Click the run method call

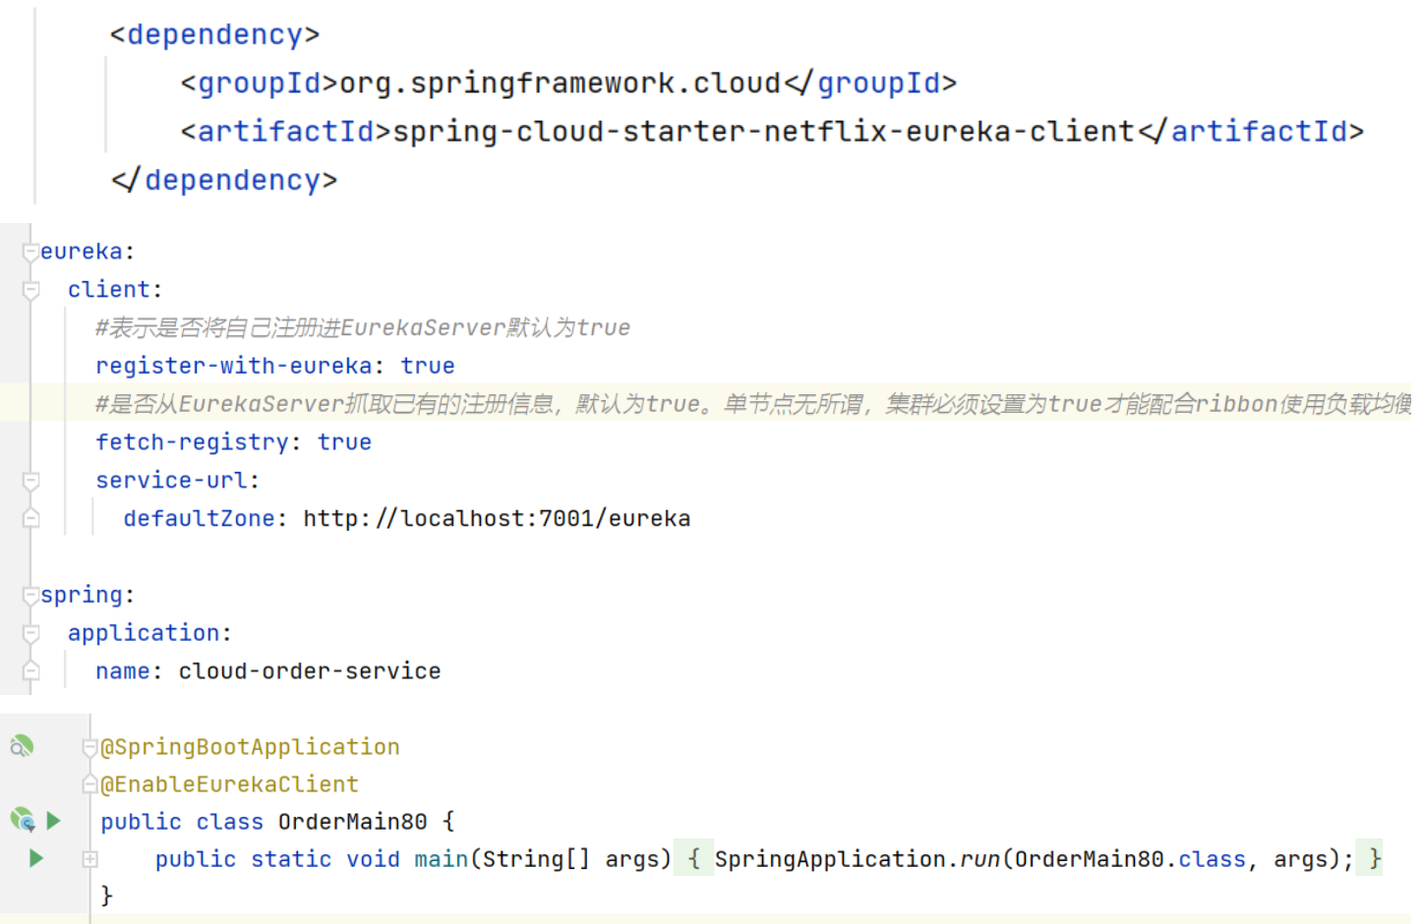point(979,859)
